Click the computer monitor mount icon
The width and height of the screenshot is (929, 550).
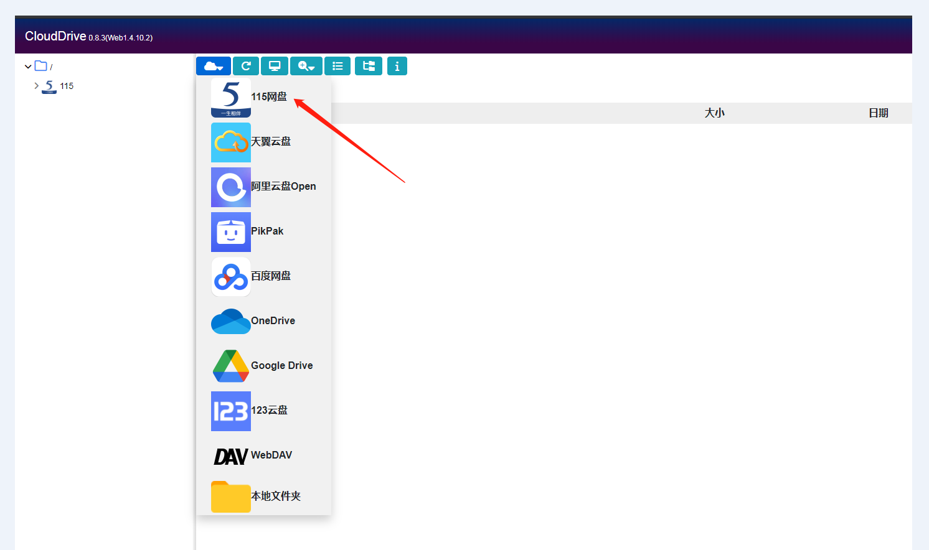pyautogui.click(x=275, y=66)
